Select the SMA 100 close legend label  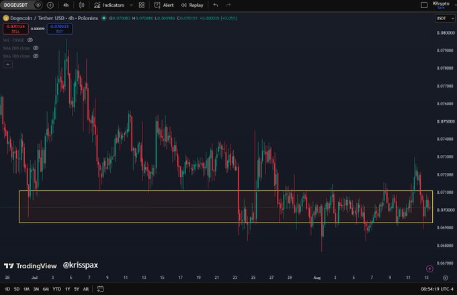(16, 56)
